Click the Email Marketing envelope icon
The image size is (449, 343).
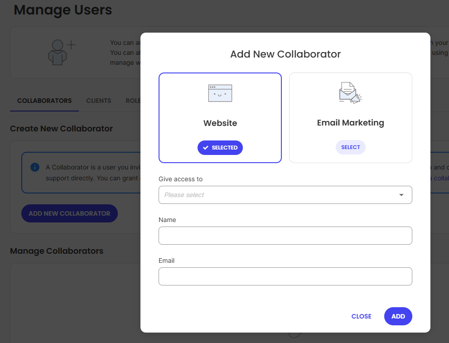(x=351, y=93)
